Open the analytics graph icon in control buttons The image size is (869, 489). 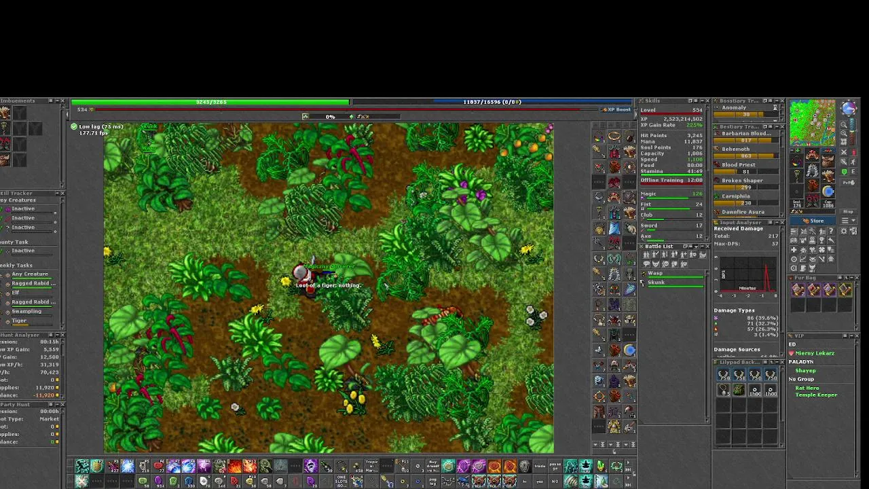[803, 259]
